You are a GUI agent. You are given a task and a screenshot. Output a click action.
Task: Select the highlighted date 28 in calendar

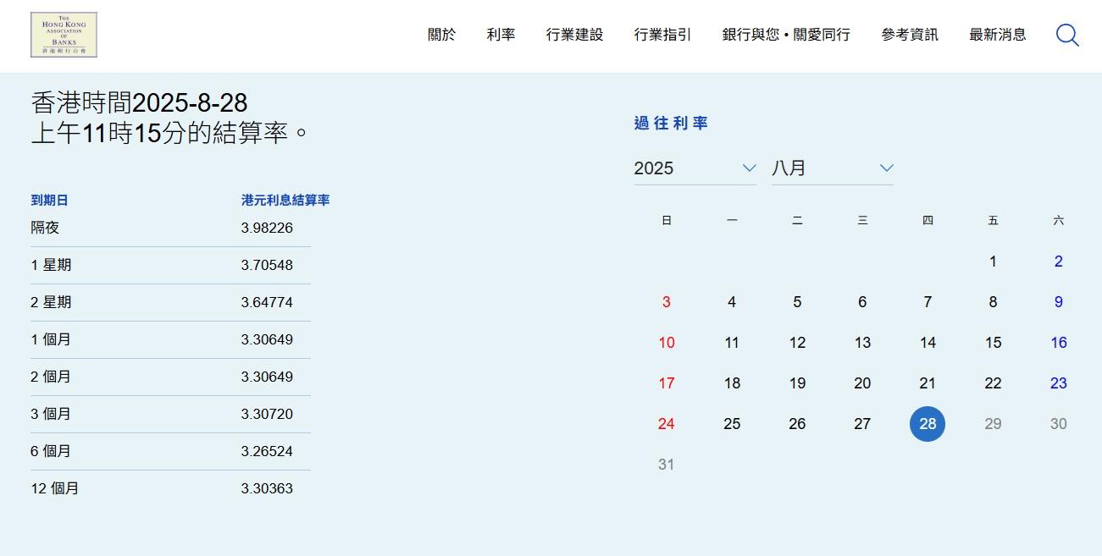[928, 424]
